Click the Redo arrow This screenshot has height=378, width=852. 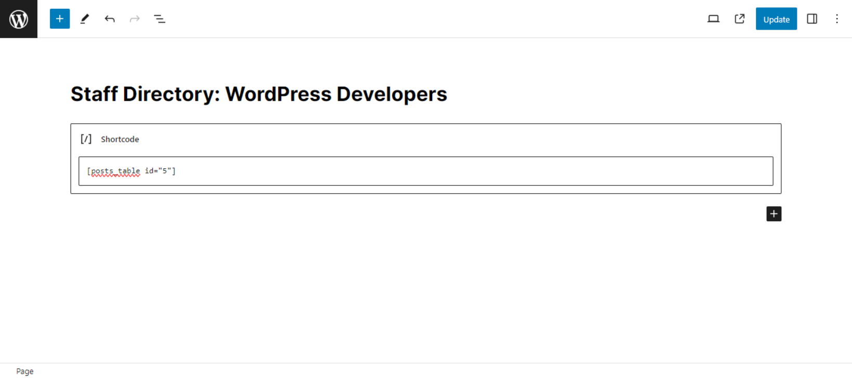point(135,19)
